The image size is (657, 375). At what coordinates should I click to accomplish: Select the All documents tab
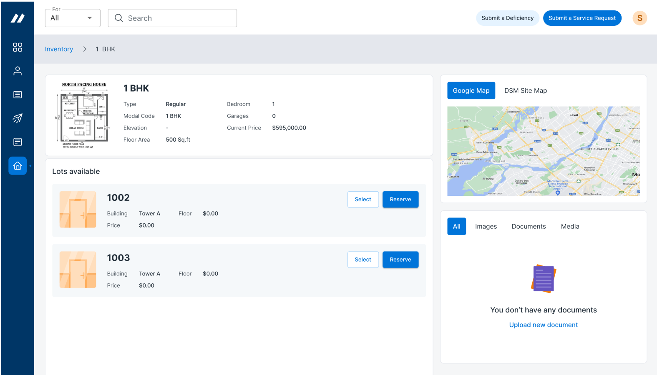click(456, 226)
